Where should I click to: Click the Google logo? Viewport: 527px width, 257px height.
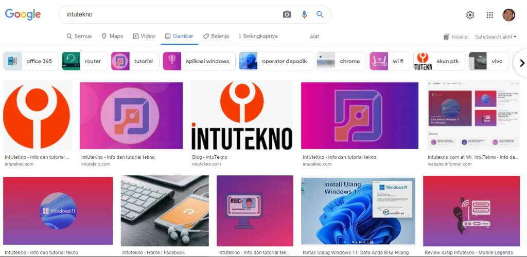[23, 14]
